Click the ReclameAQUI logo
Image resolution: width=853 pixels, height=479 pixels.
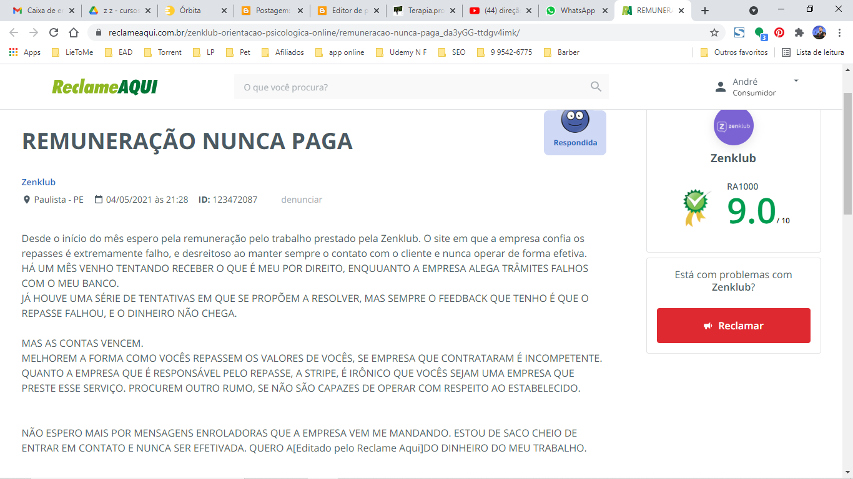(105, 87)
